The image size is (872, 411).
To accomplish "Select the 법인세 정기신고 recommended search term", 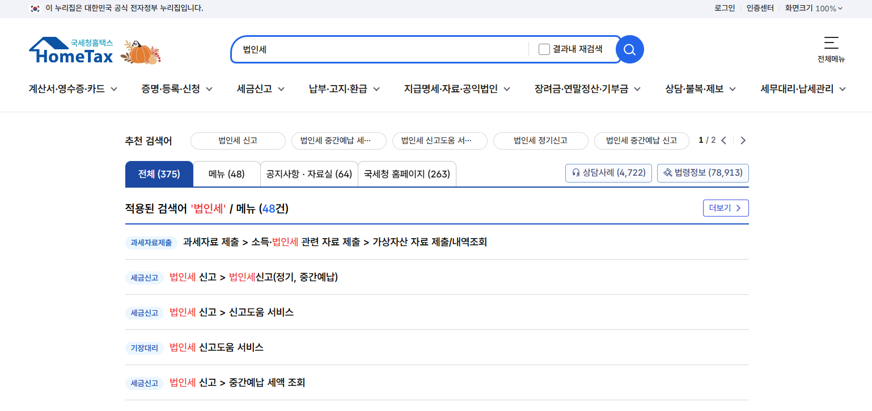I will point(540,141).
